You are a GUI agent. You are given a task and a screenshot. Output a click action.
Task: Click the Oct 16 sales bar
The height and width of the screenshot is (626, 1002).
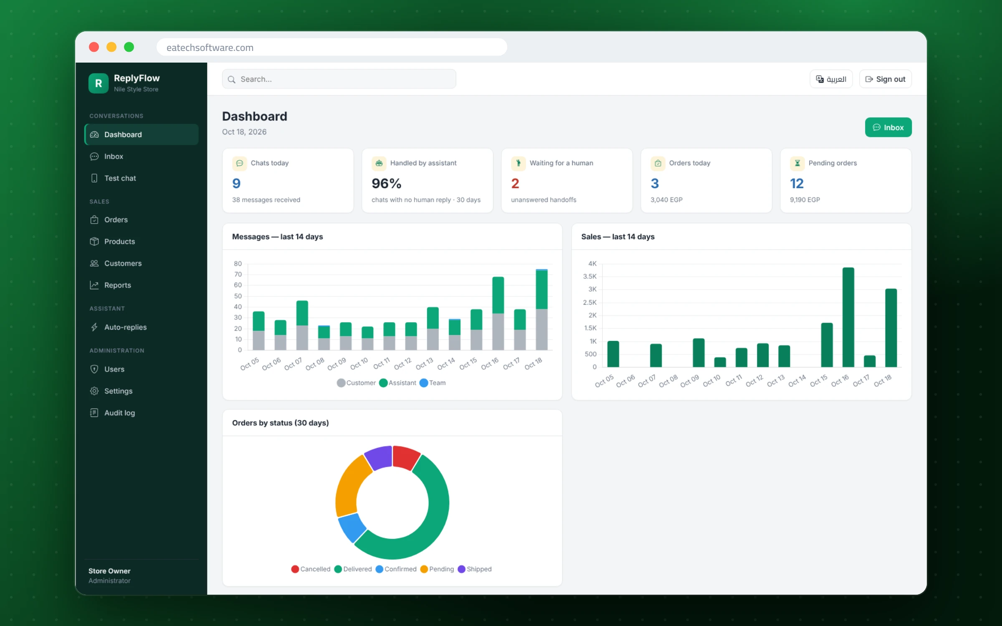(848, 317)
